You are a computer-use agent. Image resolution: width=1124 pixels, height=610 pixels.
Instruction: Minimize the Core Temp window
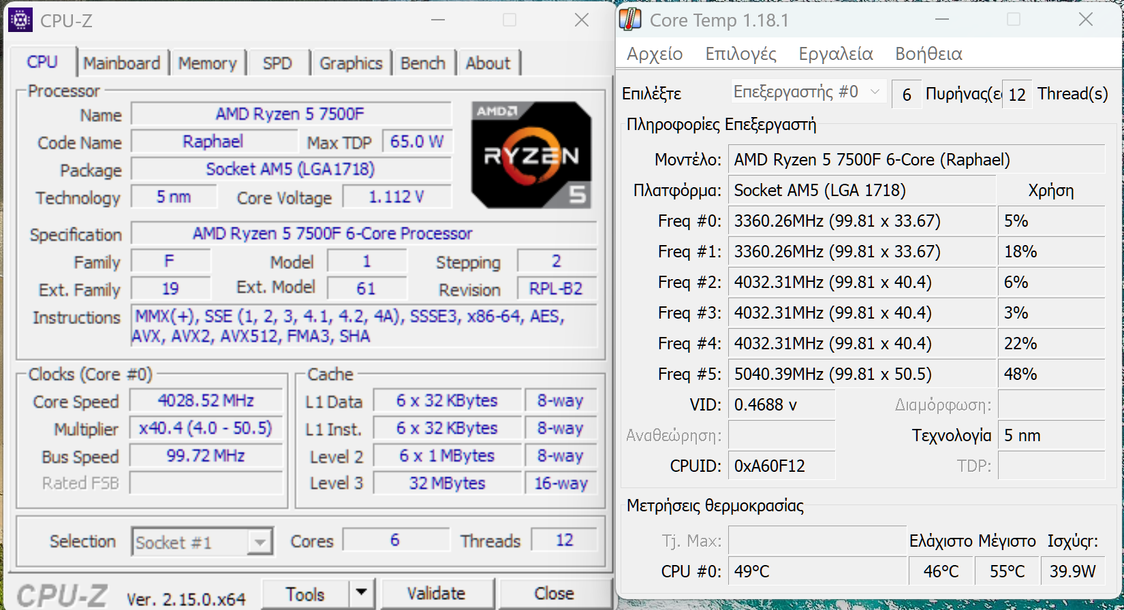[942, 19]
